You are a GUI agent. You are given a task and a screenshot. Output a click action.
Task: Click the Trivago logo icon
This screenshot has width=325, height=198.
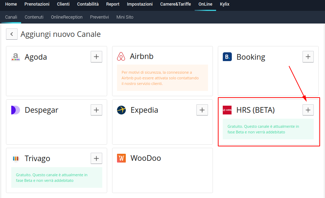16,159
